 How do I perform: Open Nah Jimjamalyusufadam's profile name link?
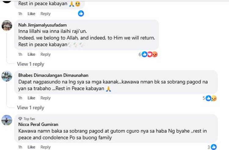(x=42, y=25)
